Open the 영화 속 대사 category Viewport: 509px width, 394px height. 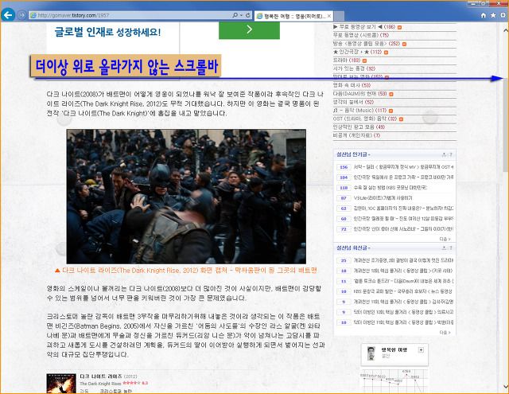pos(352,85)
